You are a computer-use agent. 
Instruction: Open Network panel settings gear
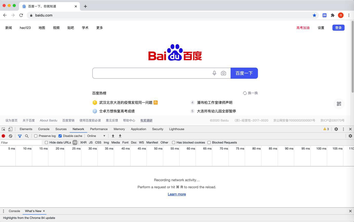[x=350, y=136]
